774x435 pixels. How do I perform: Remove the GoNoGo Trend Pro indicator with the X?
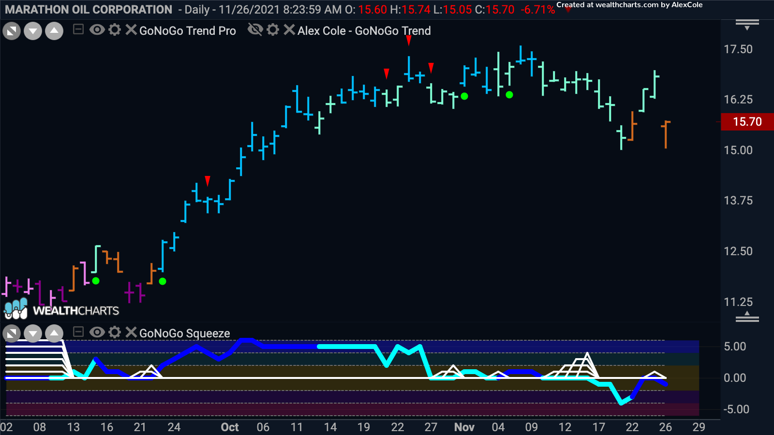tap(130, 30)
